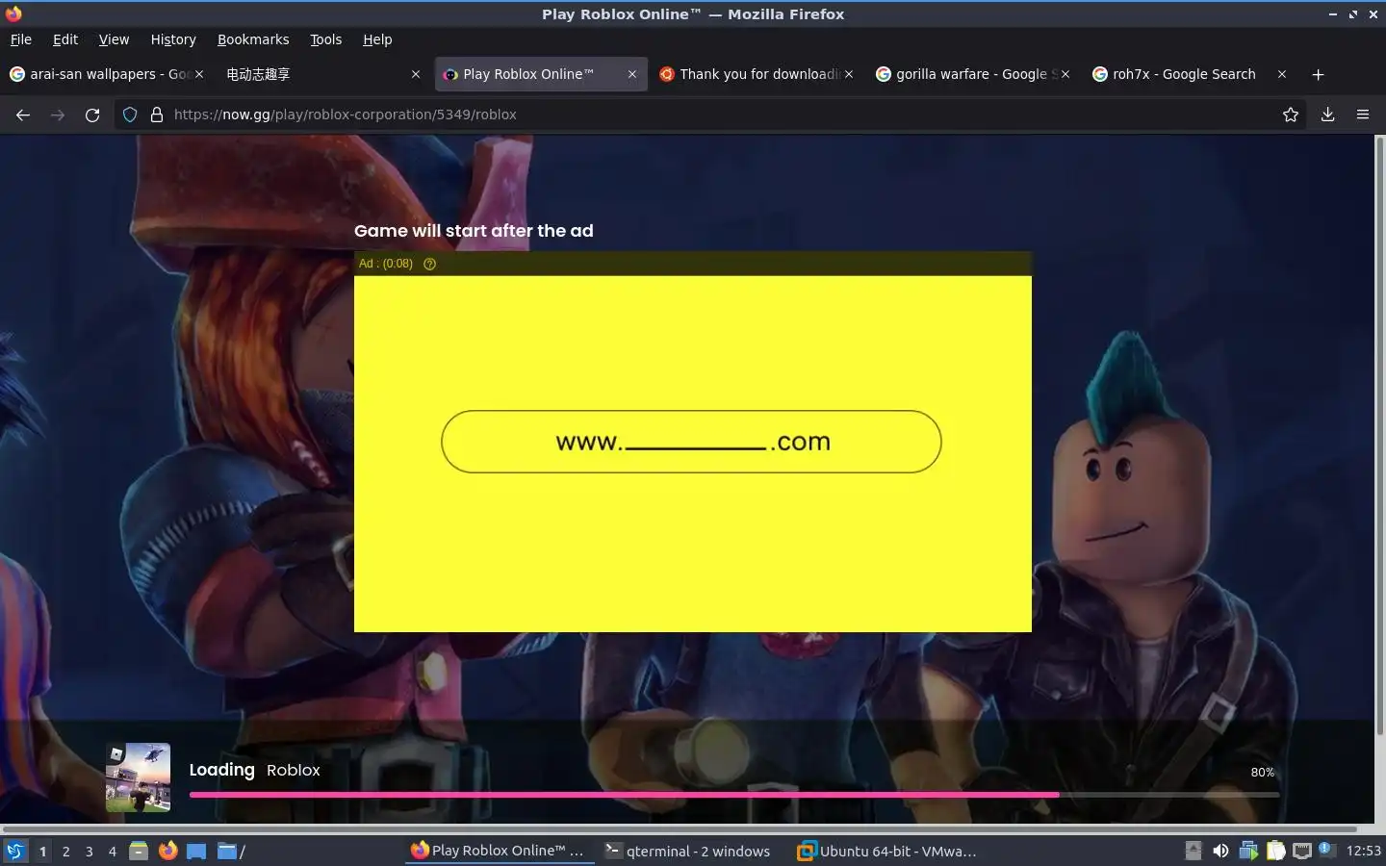Click the now.gg URL address bar
The image size is (1386, 866).
click(x=712, y=115)
